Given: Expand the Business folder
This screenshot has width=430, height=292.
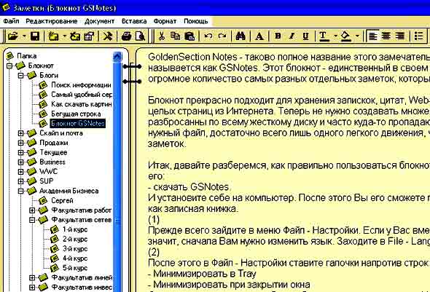Looking at the screenshot, I should point(21,162).
